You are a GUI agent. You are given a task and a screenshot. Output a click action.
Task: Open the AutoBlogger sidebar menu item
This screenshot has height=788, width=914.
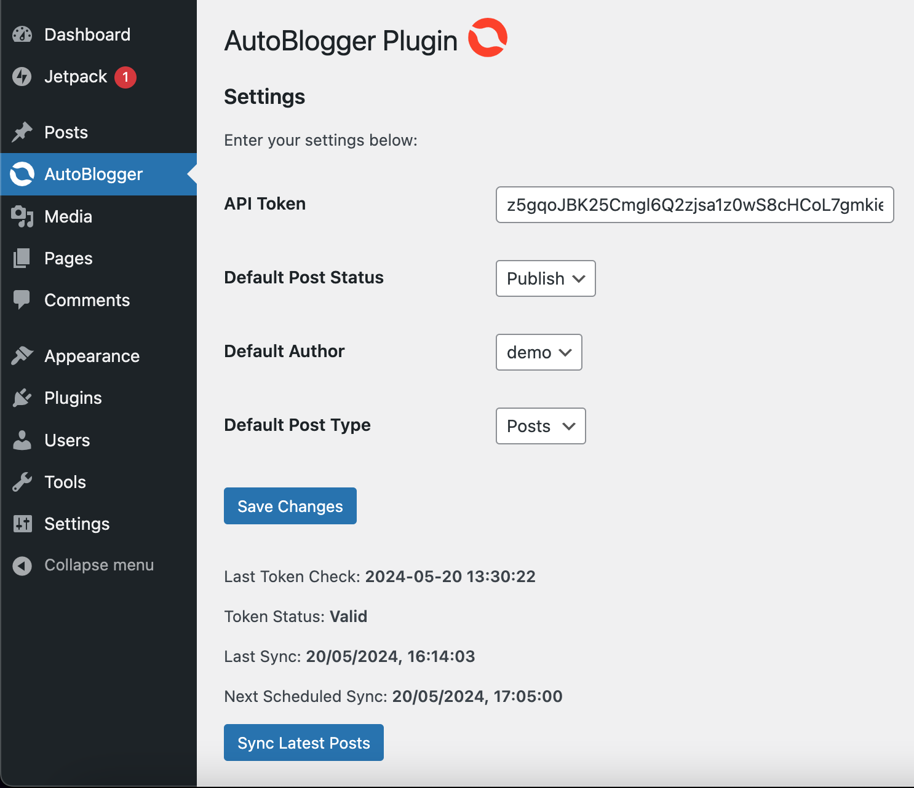pyautogui.click(x=93, y=175)
